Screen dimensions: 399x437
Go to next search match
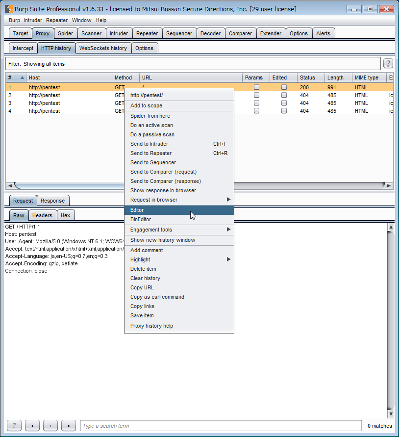(69, 426)
